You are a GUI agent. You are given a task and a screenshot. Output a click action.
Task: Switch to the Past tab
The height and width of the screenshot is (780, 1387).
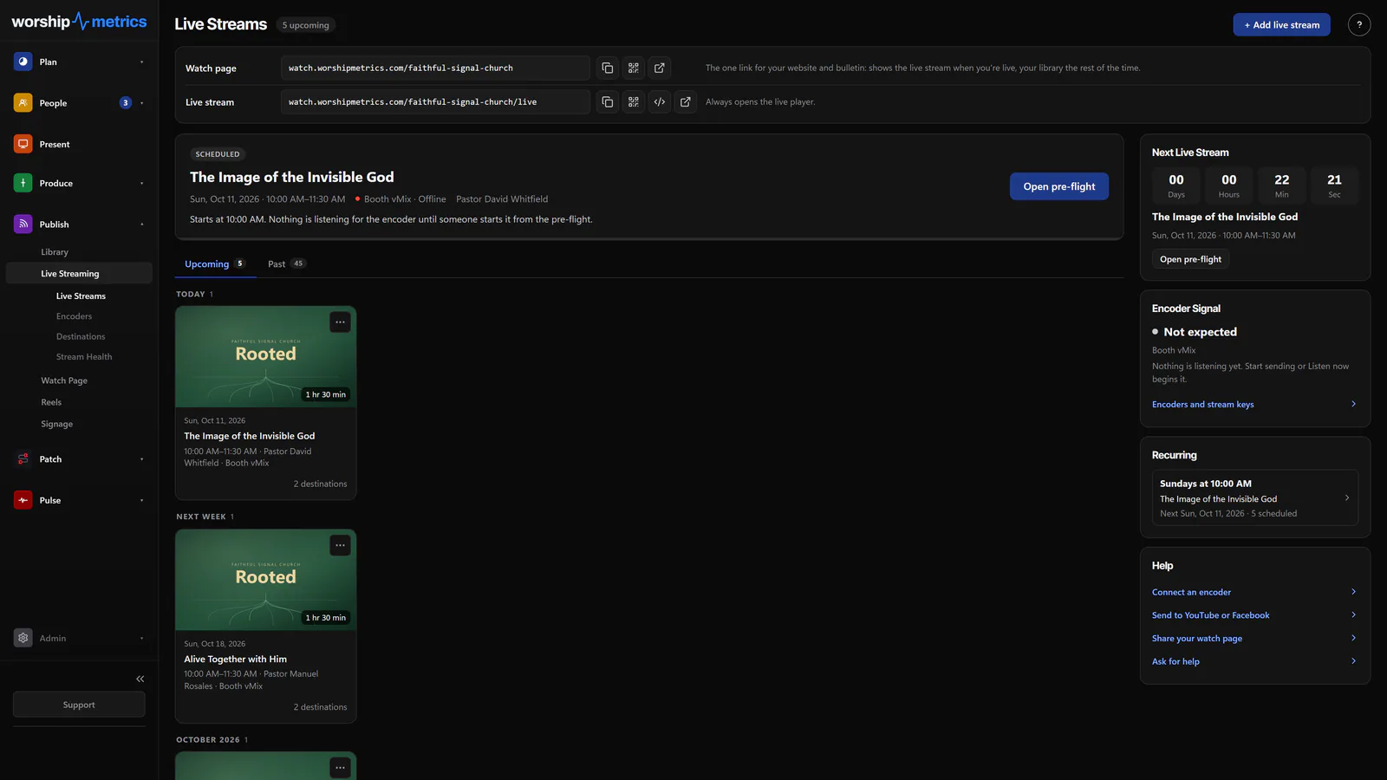[287, 264]
